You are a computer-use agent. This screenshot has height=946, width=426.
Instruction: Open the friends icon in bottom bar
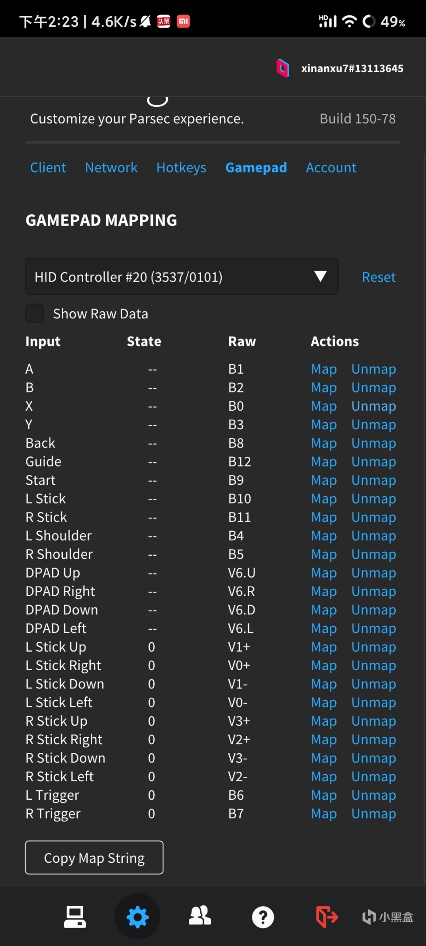(200, 916)
